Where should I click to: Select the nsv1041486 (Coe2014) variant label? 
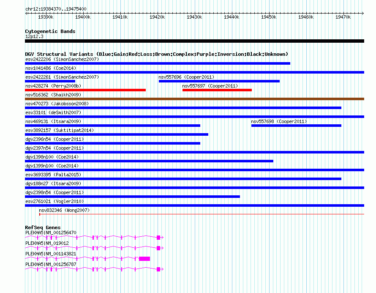[51, 68]
